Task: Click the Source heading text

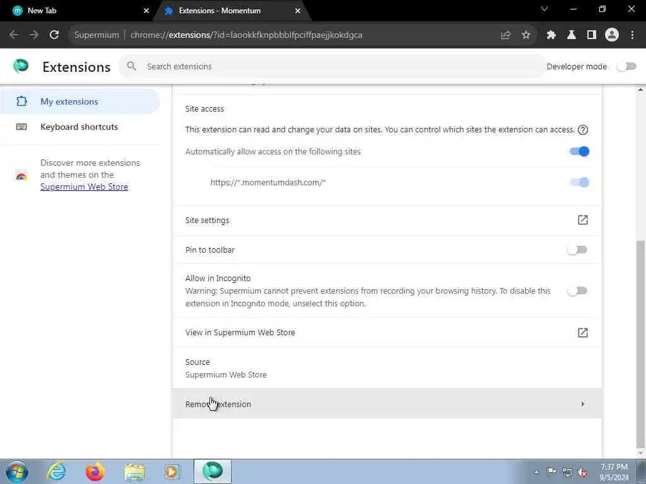Action: [x=197, y=362]
